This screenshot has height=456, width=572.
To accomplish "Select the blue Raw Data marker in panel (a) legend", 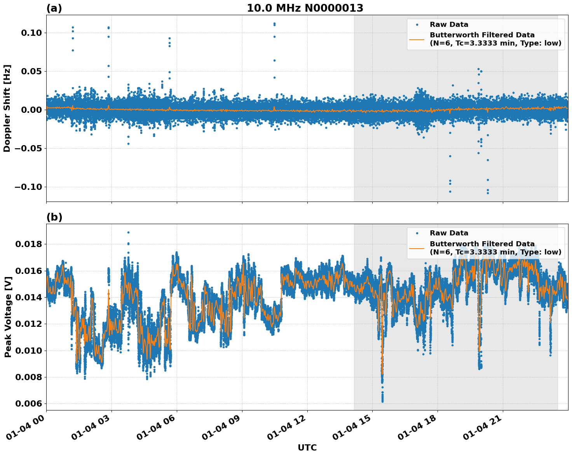I will [418, 23].
